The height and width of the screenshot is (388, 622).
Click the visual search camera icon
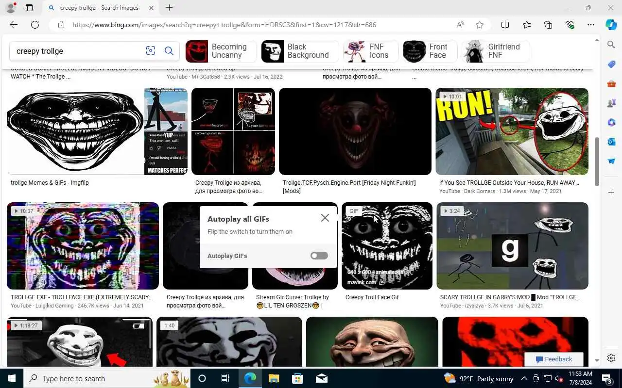[x=151, y=51]
